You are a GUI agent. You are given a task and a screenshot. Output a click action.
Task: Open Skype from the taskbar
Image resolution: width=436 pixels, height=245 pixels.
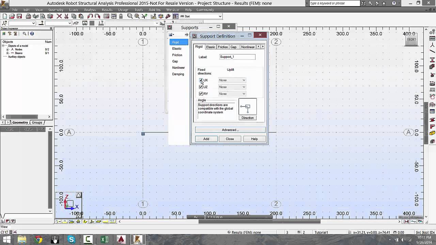pyautogui.click(x=72, y=240)
